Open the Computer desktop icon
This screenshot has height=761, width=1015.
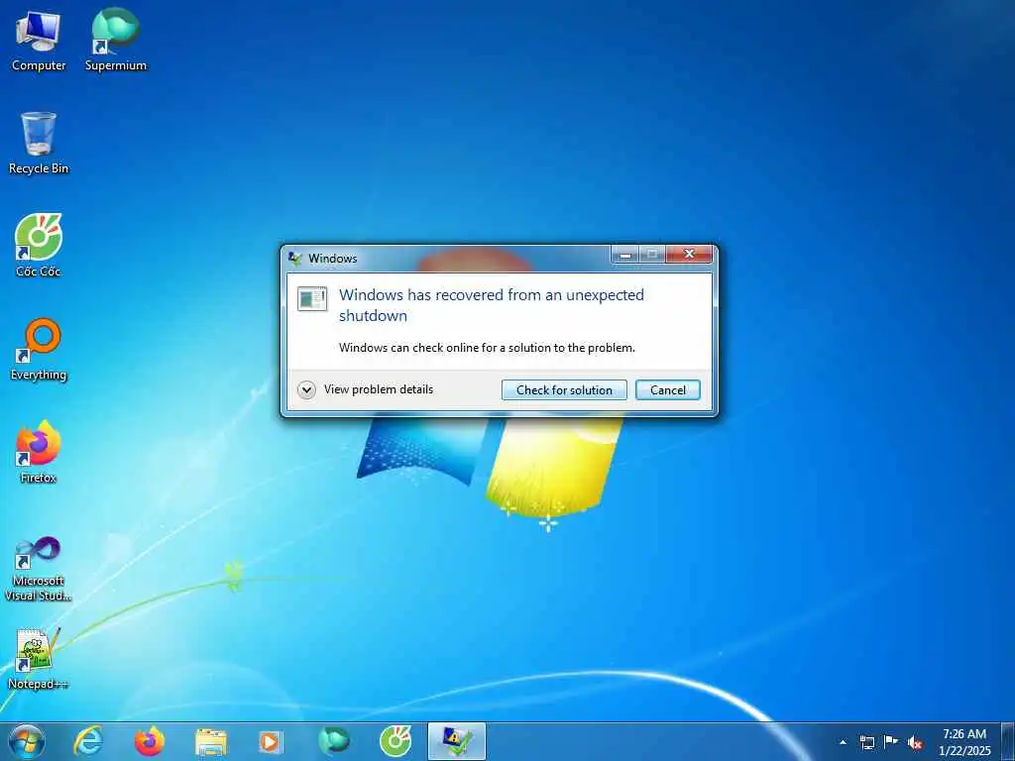39,41
